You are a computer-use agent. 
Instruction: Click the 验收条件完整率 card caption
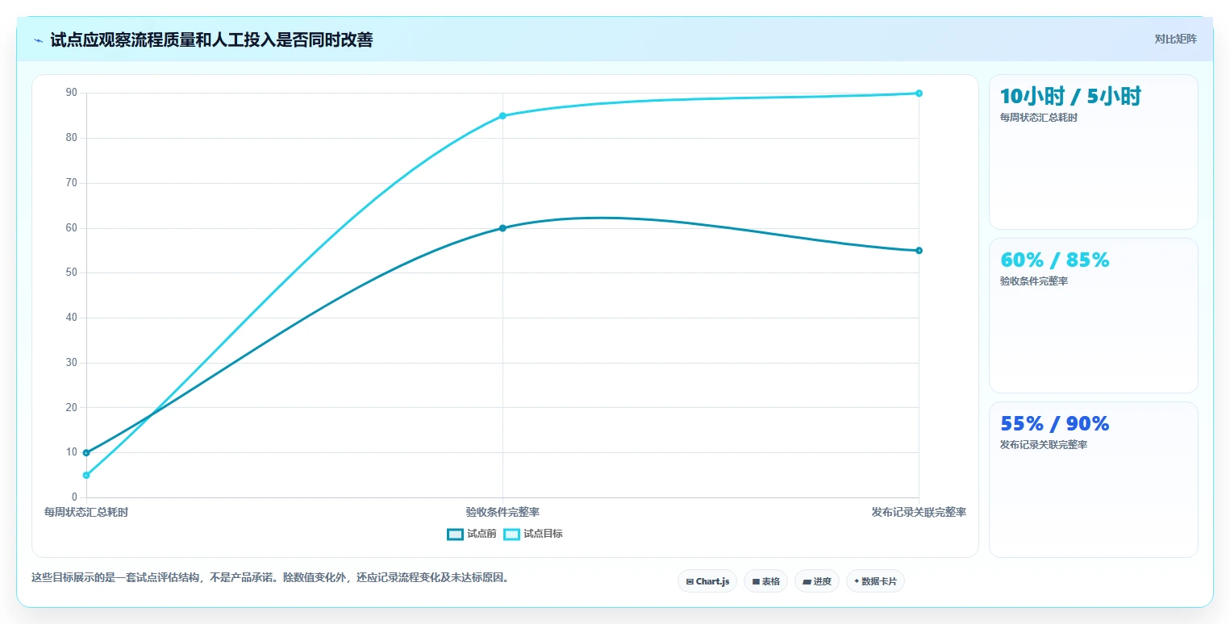point(1034,281)
